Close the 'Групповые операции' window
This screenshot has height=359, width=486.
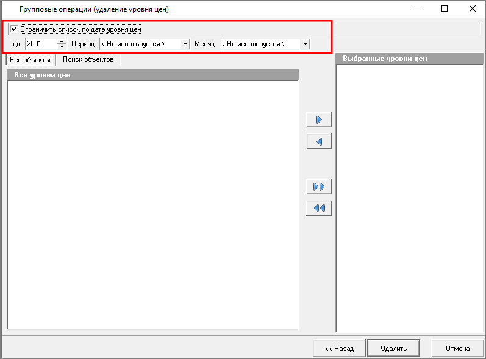coord(472,9)
